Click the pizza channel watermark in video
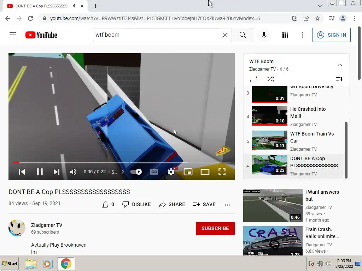The image size is (362, 271). (223, 151)
